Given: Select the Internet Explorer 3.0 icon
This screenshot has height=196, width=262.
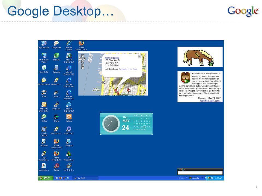Looking at the screenshot, I should 69,57.
